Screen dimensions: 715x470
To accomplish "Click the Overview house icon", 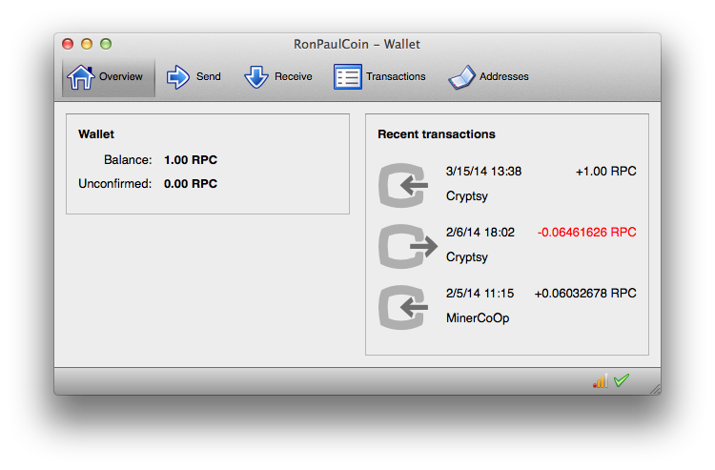I will tap(81, 76).
